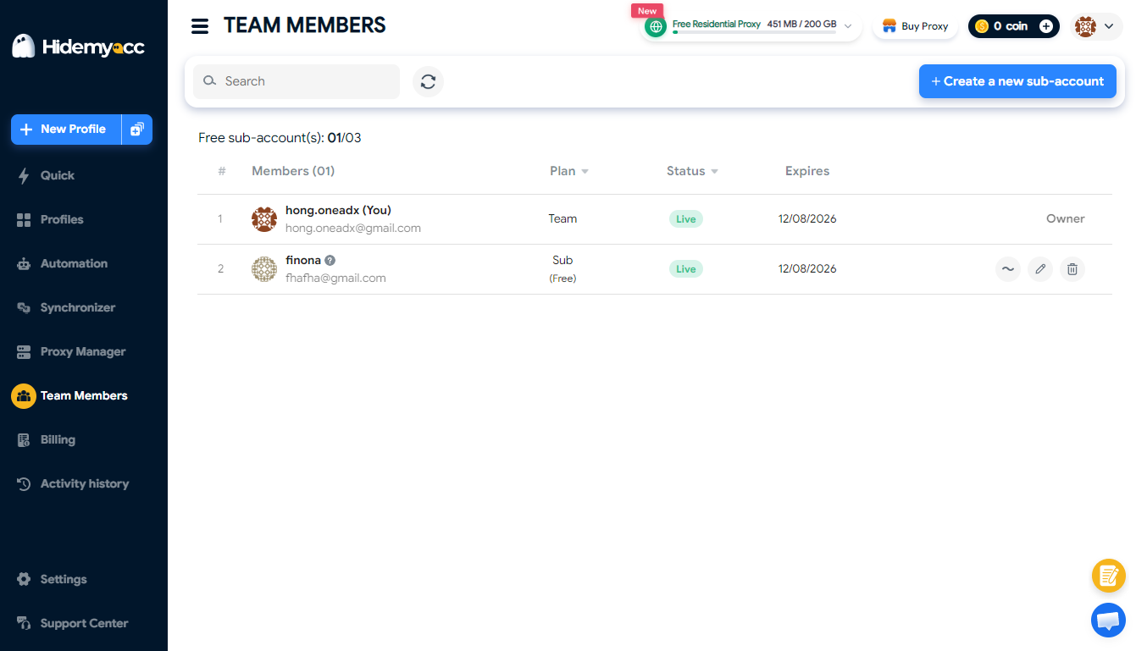Click the Buy Proxy button
1136x651 pixels.
point(915,26)
